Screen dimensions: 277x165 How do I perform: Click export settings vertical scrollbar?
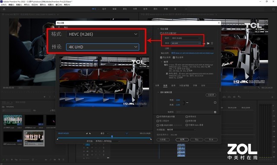(x=220, y=90)
